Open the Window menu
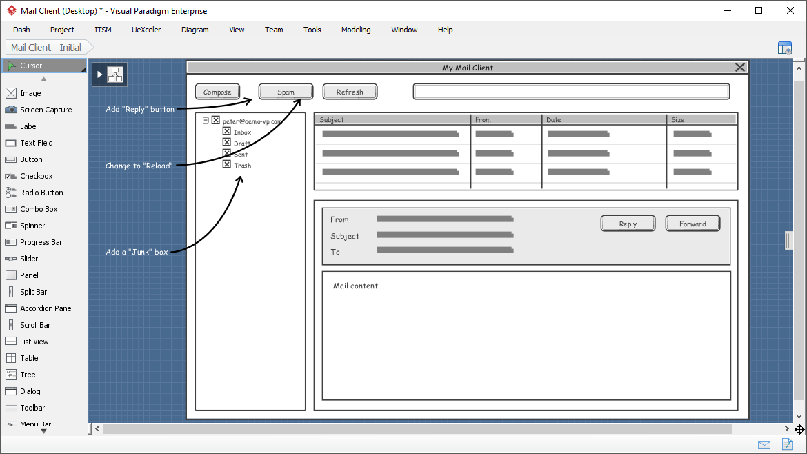Image resolution: width=807 pixels, height=454 pixels. 404,30
